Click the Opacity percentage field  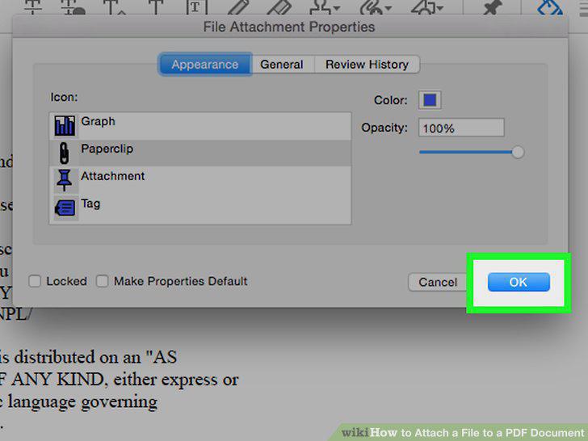(461, 128)
